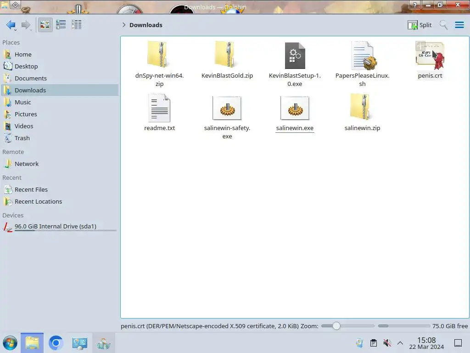Toggle Split view
Screen dimensions: 470x353
tap(420, 25)
